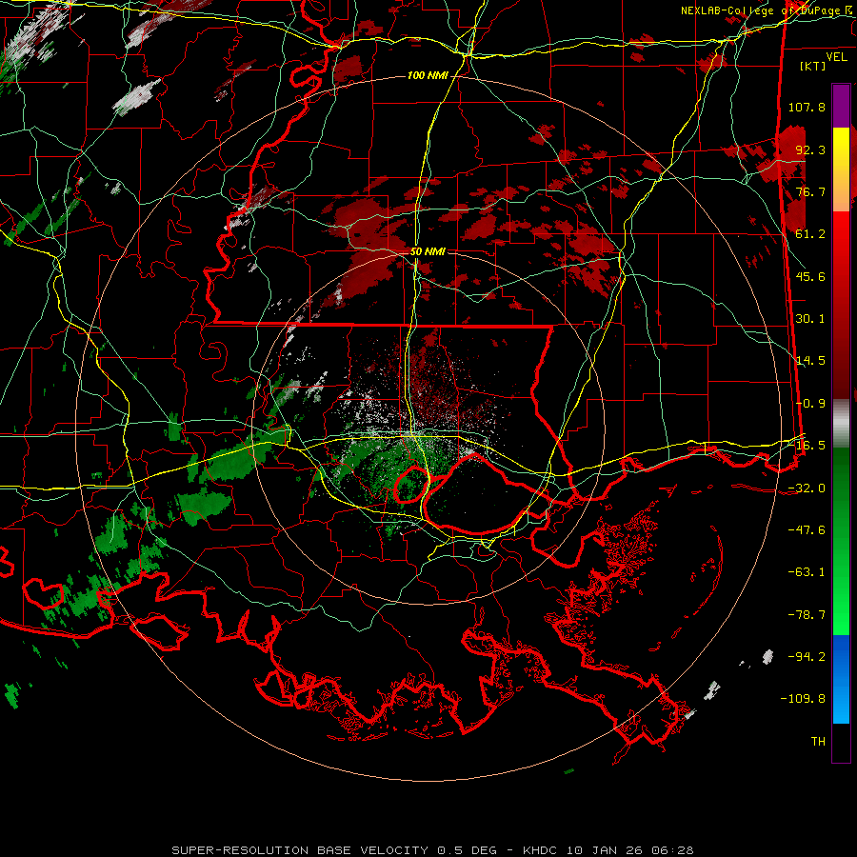Click the [KT] units label
The image size is (857, 857).
point(813,66)
